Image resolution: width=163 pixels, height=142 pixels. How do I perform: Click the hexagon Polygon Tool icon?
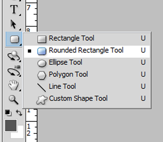coord(42,75)
